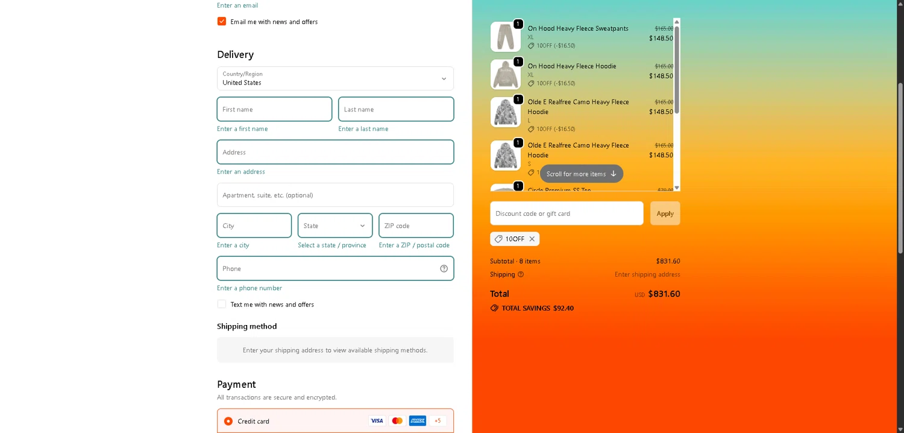Click Scroll for more items button
The image size is (904, 433).
582,174
